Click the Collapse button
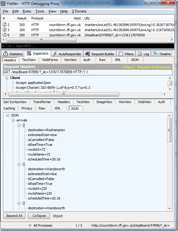Image resolution: width=178 pixels, height=231 pixels. pyautogui.click(x=39, y=216)
